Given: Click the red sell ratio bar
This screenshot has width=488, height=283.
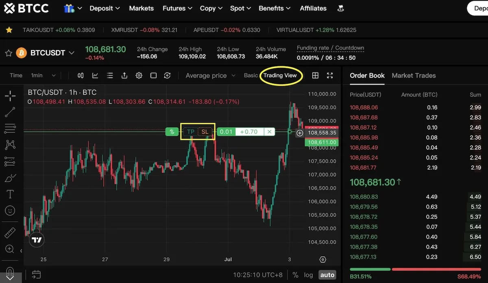Looking at the screenshot, I should pyautogui.click(x=437, y=269).
